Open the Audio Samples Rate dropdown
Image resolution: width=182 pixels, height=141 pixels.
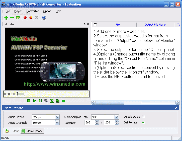[117, 117]
